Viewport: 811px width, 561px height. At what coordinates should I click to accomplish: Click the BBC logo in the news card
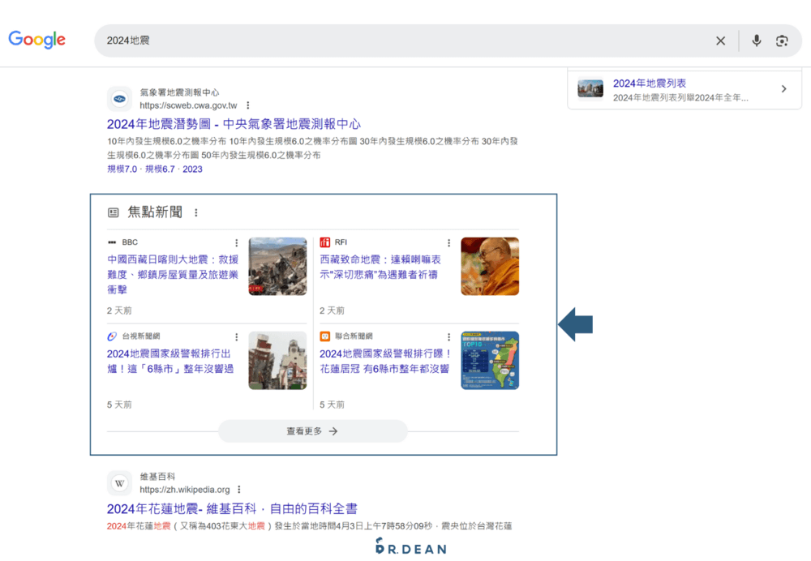[x=114, y=242]
